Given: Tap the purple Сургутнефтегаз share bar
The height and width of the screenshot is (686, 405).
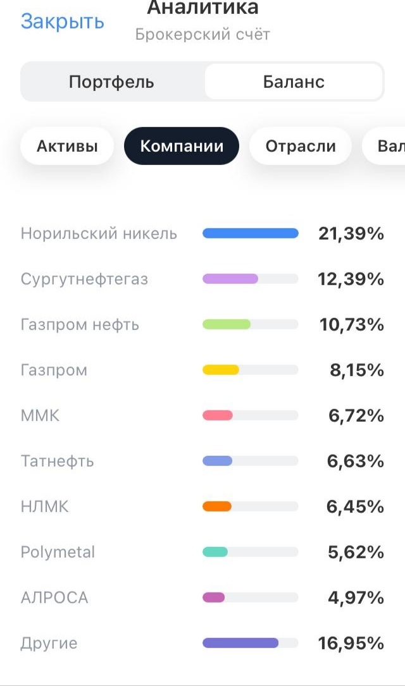Looking at the screenshot, I should coord(230,279).
